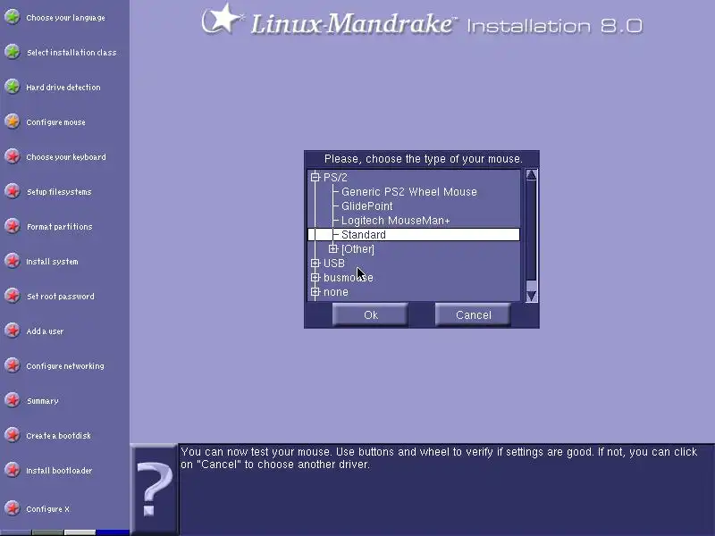
Task: Go to Hard drive detection step
Action: coord(63,87)
